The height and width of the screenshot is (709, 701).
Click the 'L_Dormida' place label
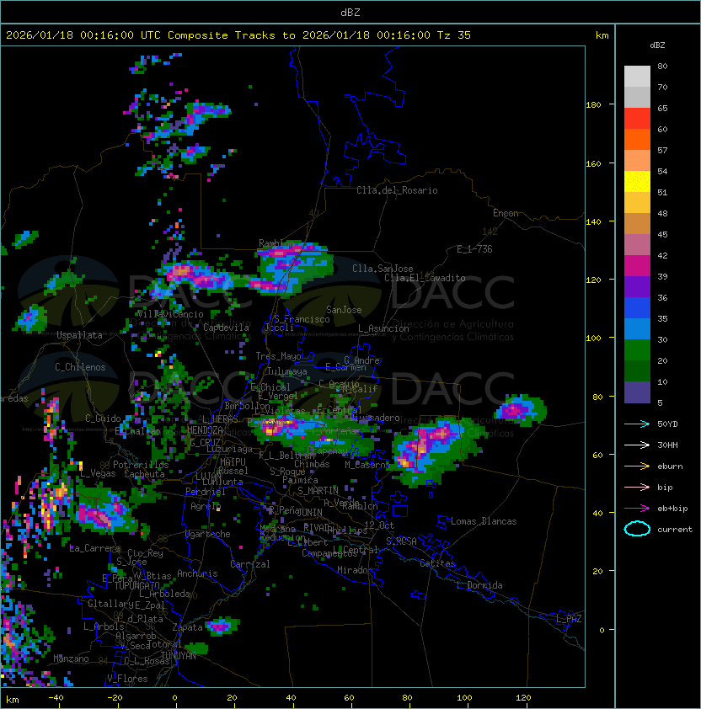[479, 585]
